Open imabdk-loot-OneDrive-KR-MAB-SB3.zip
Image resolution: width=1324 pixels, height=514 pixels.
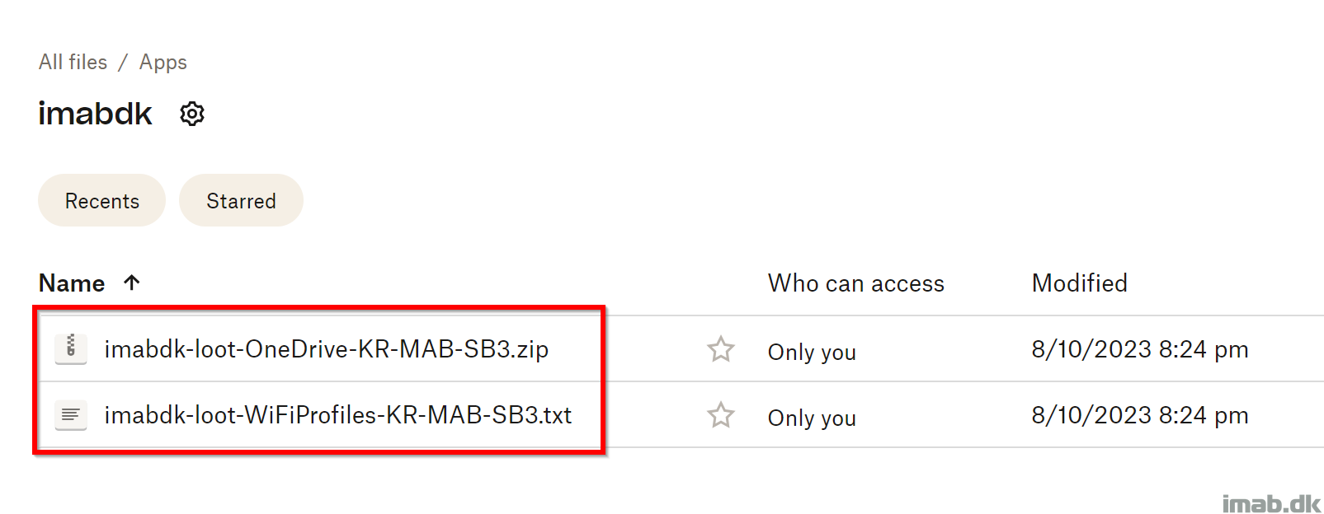point(327,349)
